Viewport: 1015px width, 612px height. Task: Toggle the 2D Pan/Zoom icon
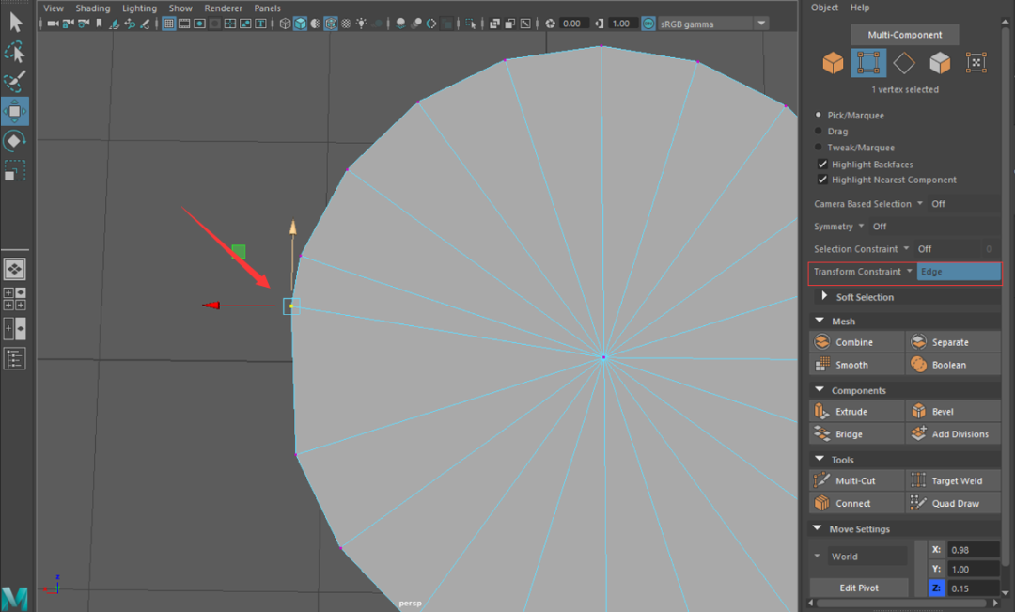[x=130, y=24]
